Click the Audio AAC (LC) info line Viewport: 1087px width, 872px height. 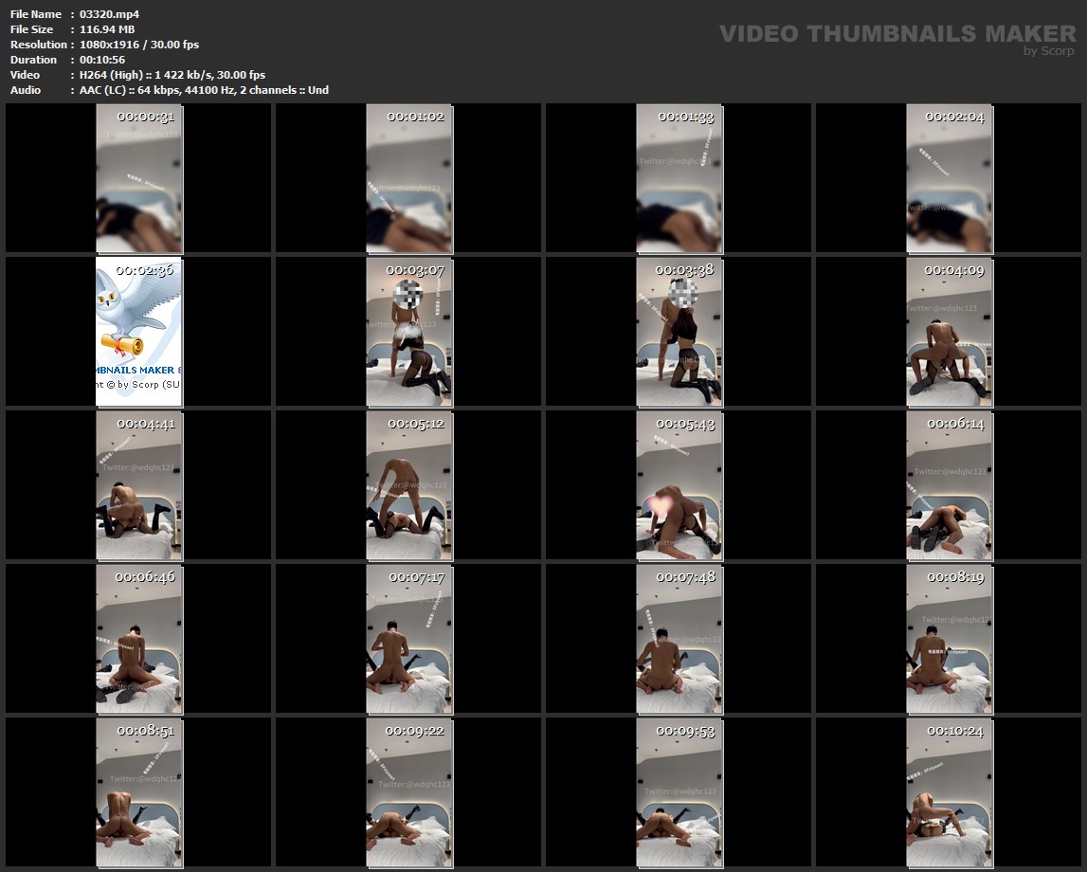203,90
